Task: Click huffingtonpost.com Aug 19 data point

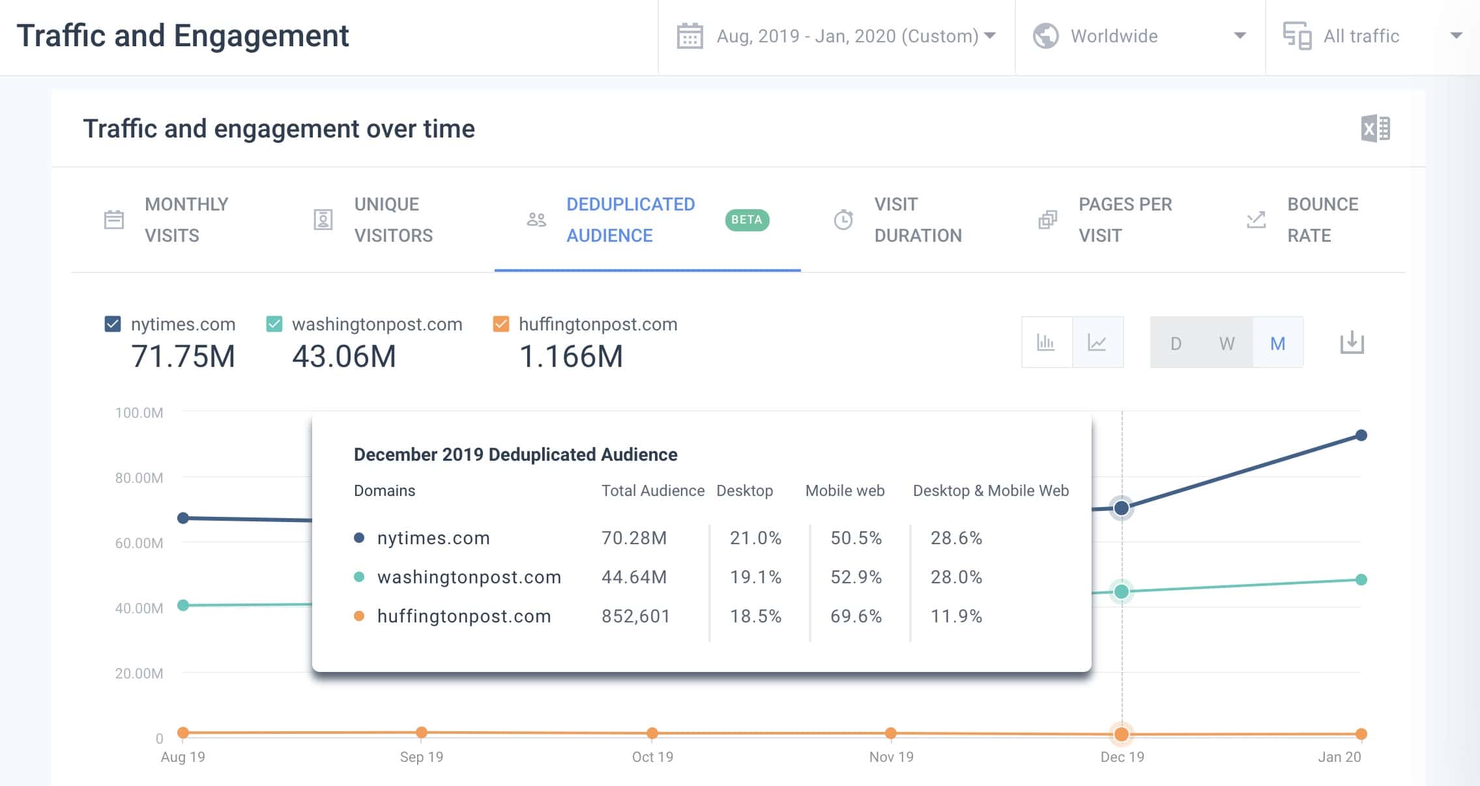Action: (183, 733)
